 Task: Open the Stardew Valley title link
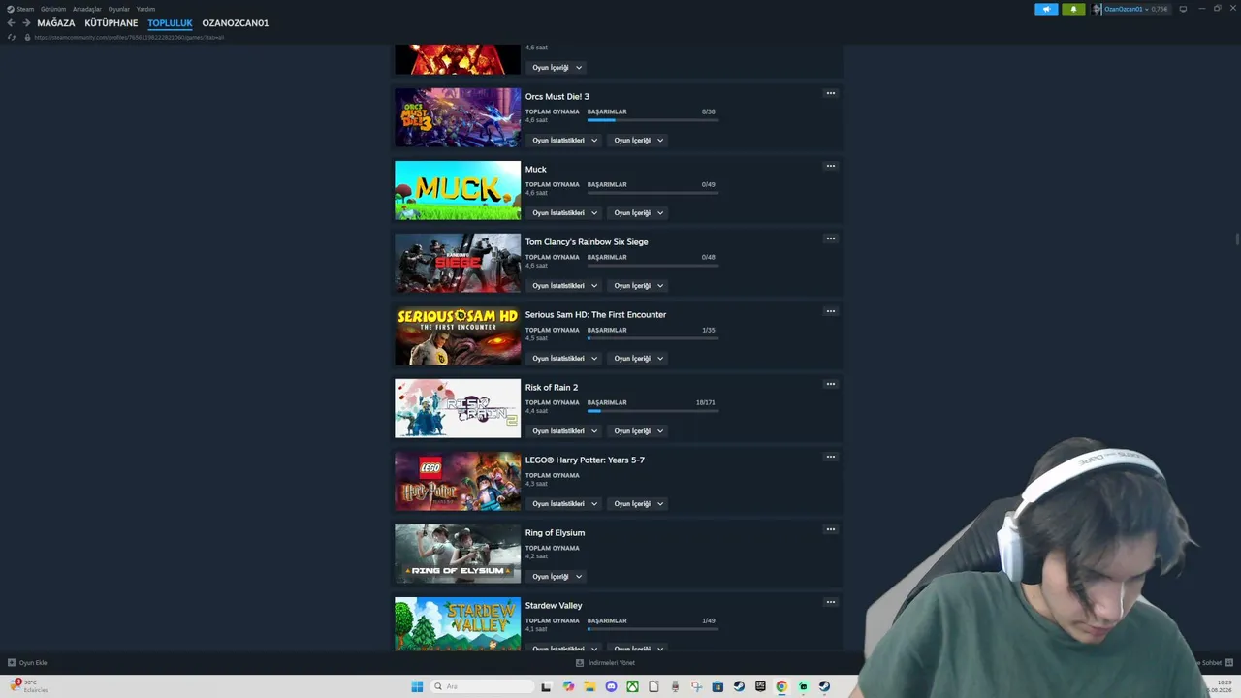coord(554,606)
